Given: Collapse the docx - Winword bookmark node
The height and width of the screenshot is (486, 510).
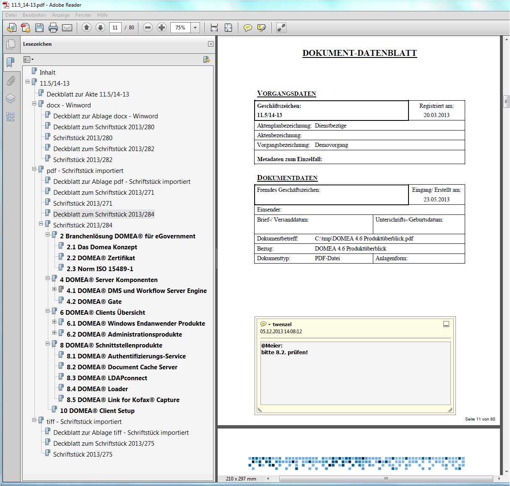Looking at the screenshot, I should [34, 104].
